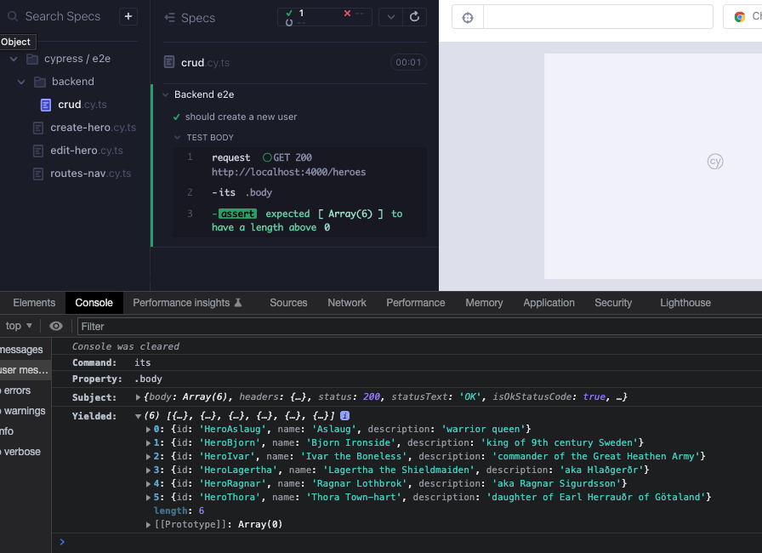Click the request GET 200 command log entry
762x553 pixels.
299,165
